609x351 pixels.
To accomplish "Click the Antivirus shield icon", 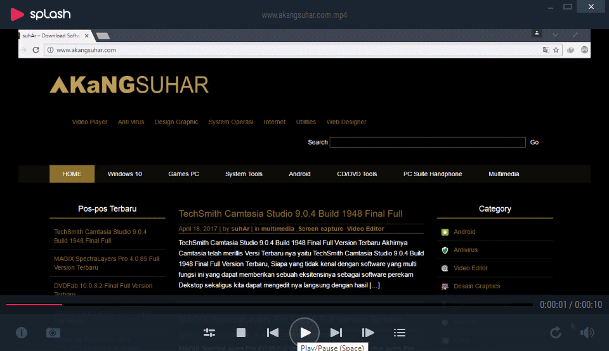I will [x=445, y=250].
